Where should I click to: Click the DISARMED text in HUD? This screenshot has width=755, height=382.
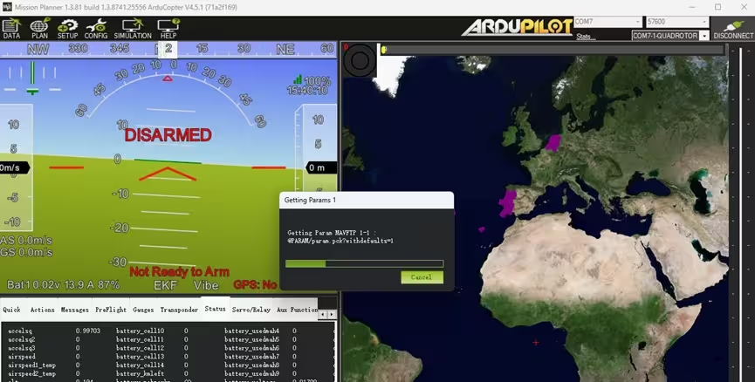168,135
